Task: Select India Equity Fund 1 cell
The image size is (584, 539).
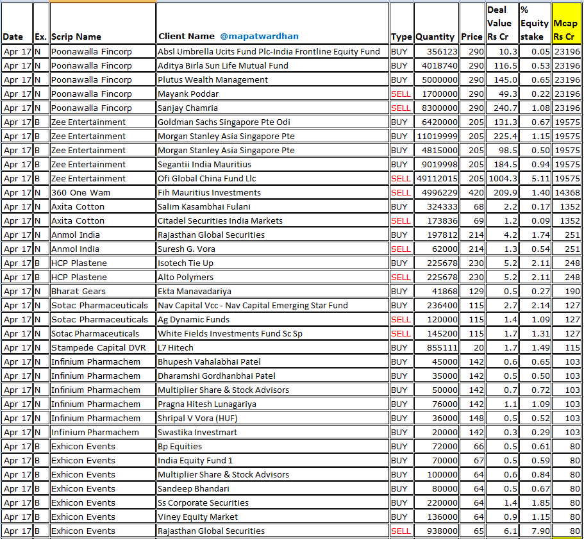Action: click(x=272, y=460)
